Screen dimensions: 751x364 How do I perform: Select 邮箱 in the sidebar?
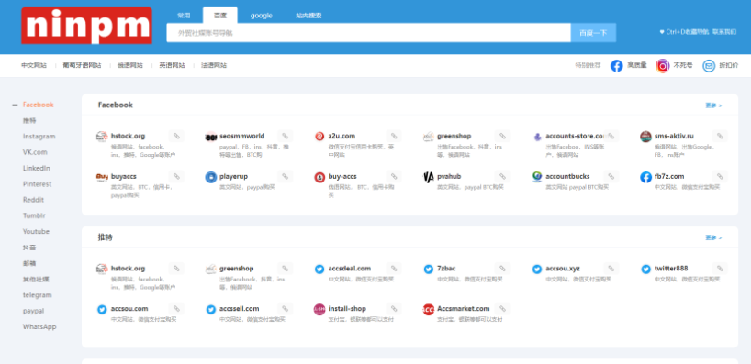[29, 263]
